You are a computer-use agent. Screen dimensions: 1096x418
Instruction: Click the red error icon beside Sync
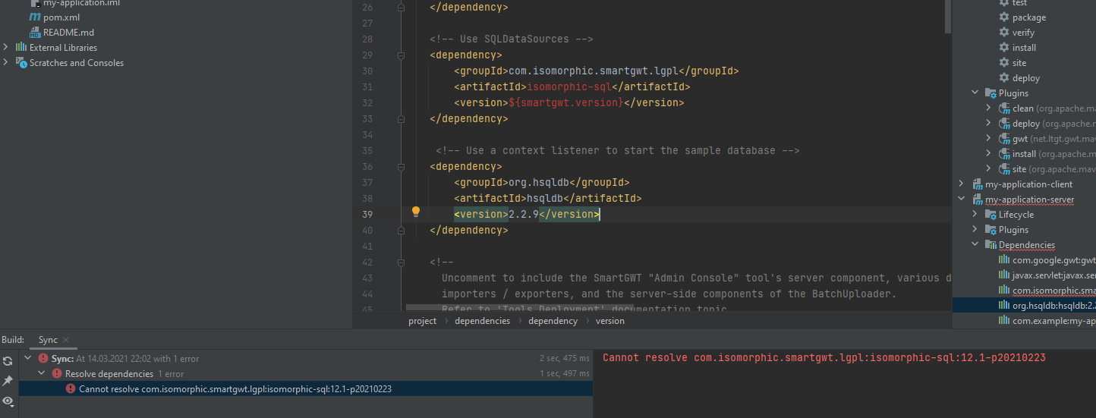(x=43, y=359)
